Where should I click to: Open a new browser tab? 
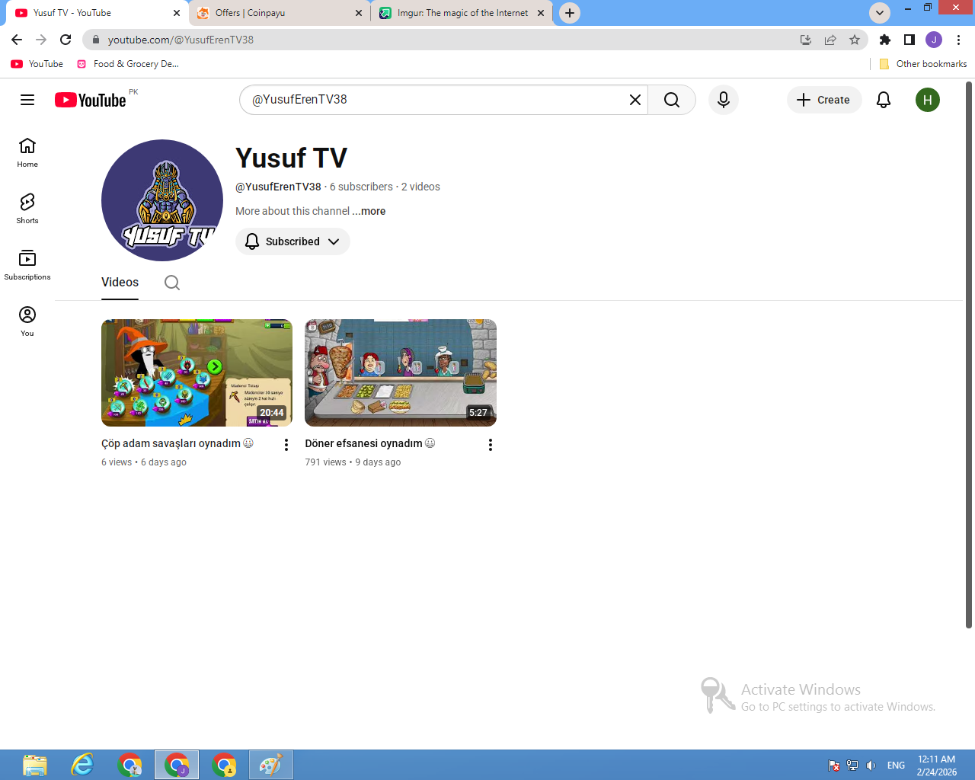pos(570,13)
